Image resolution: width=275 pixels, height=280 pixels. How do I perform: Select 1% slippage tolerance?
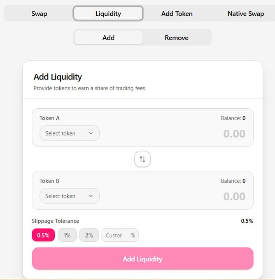point(67,235)
